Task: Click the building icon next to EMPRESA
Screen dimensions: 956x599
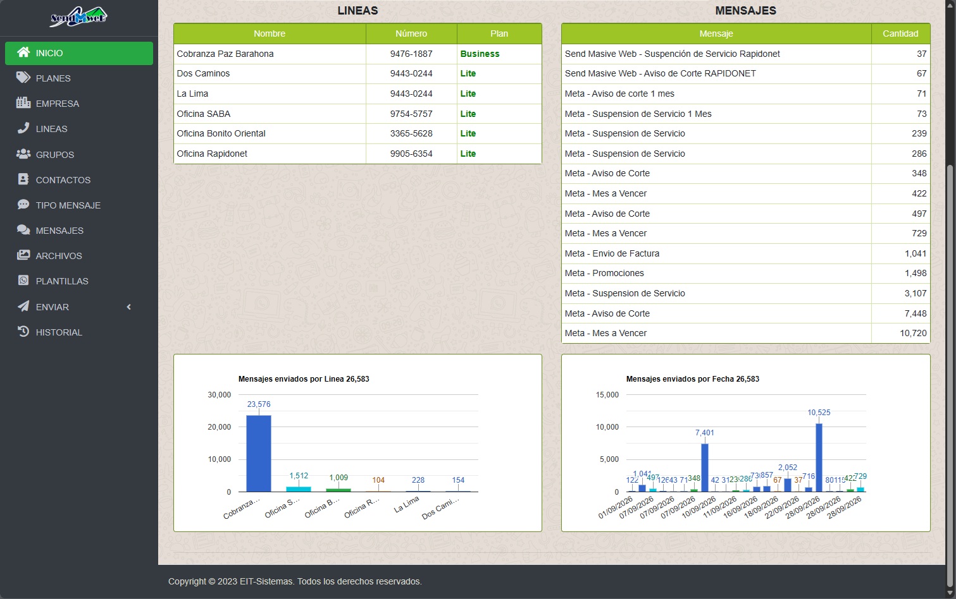Action: pos(23,103)
